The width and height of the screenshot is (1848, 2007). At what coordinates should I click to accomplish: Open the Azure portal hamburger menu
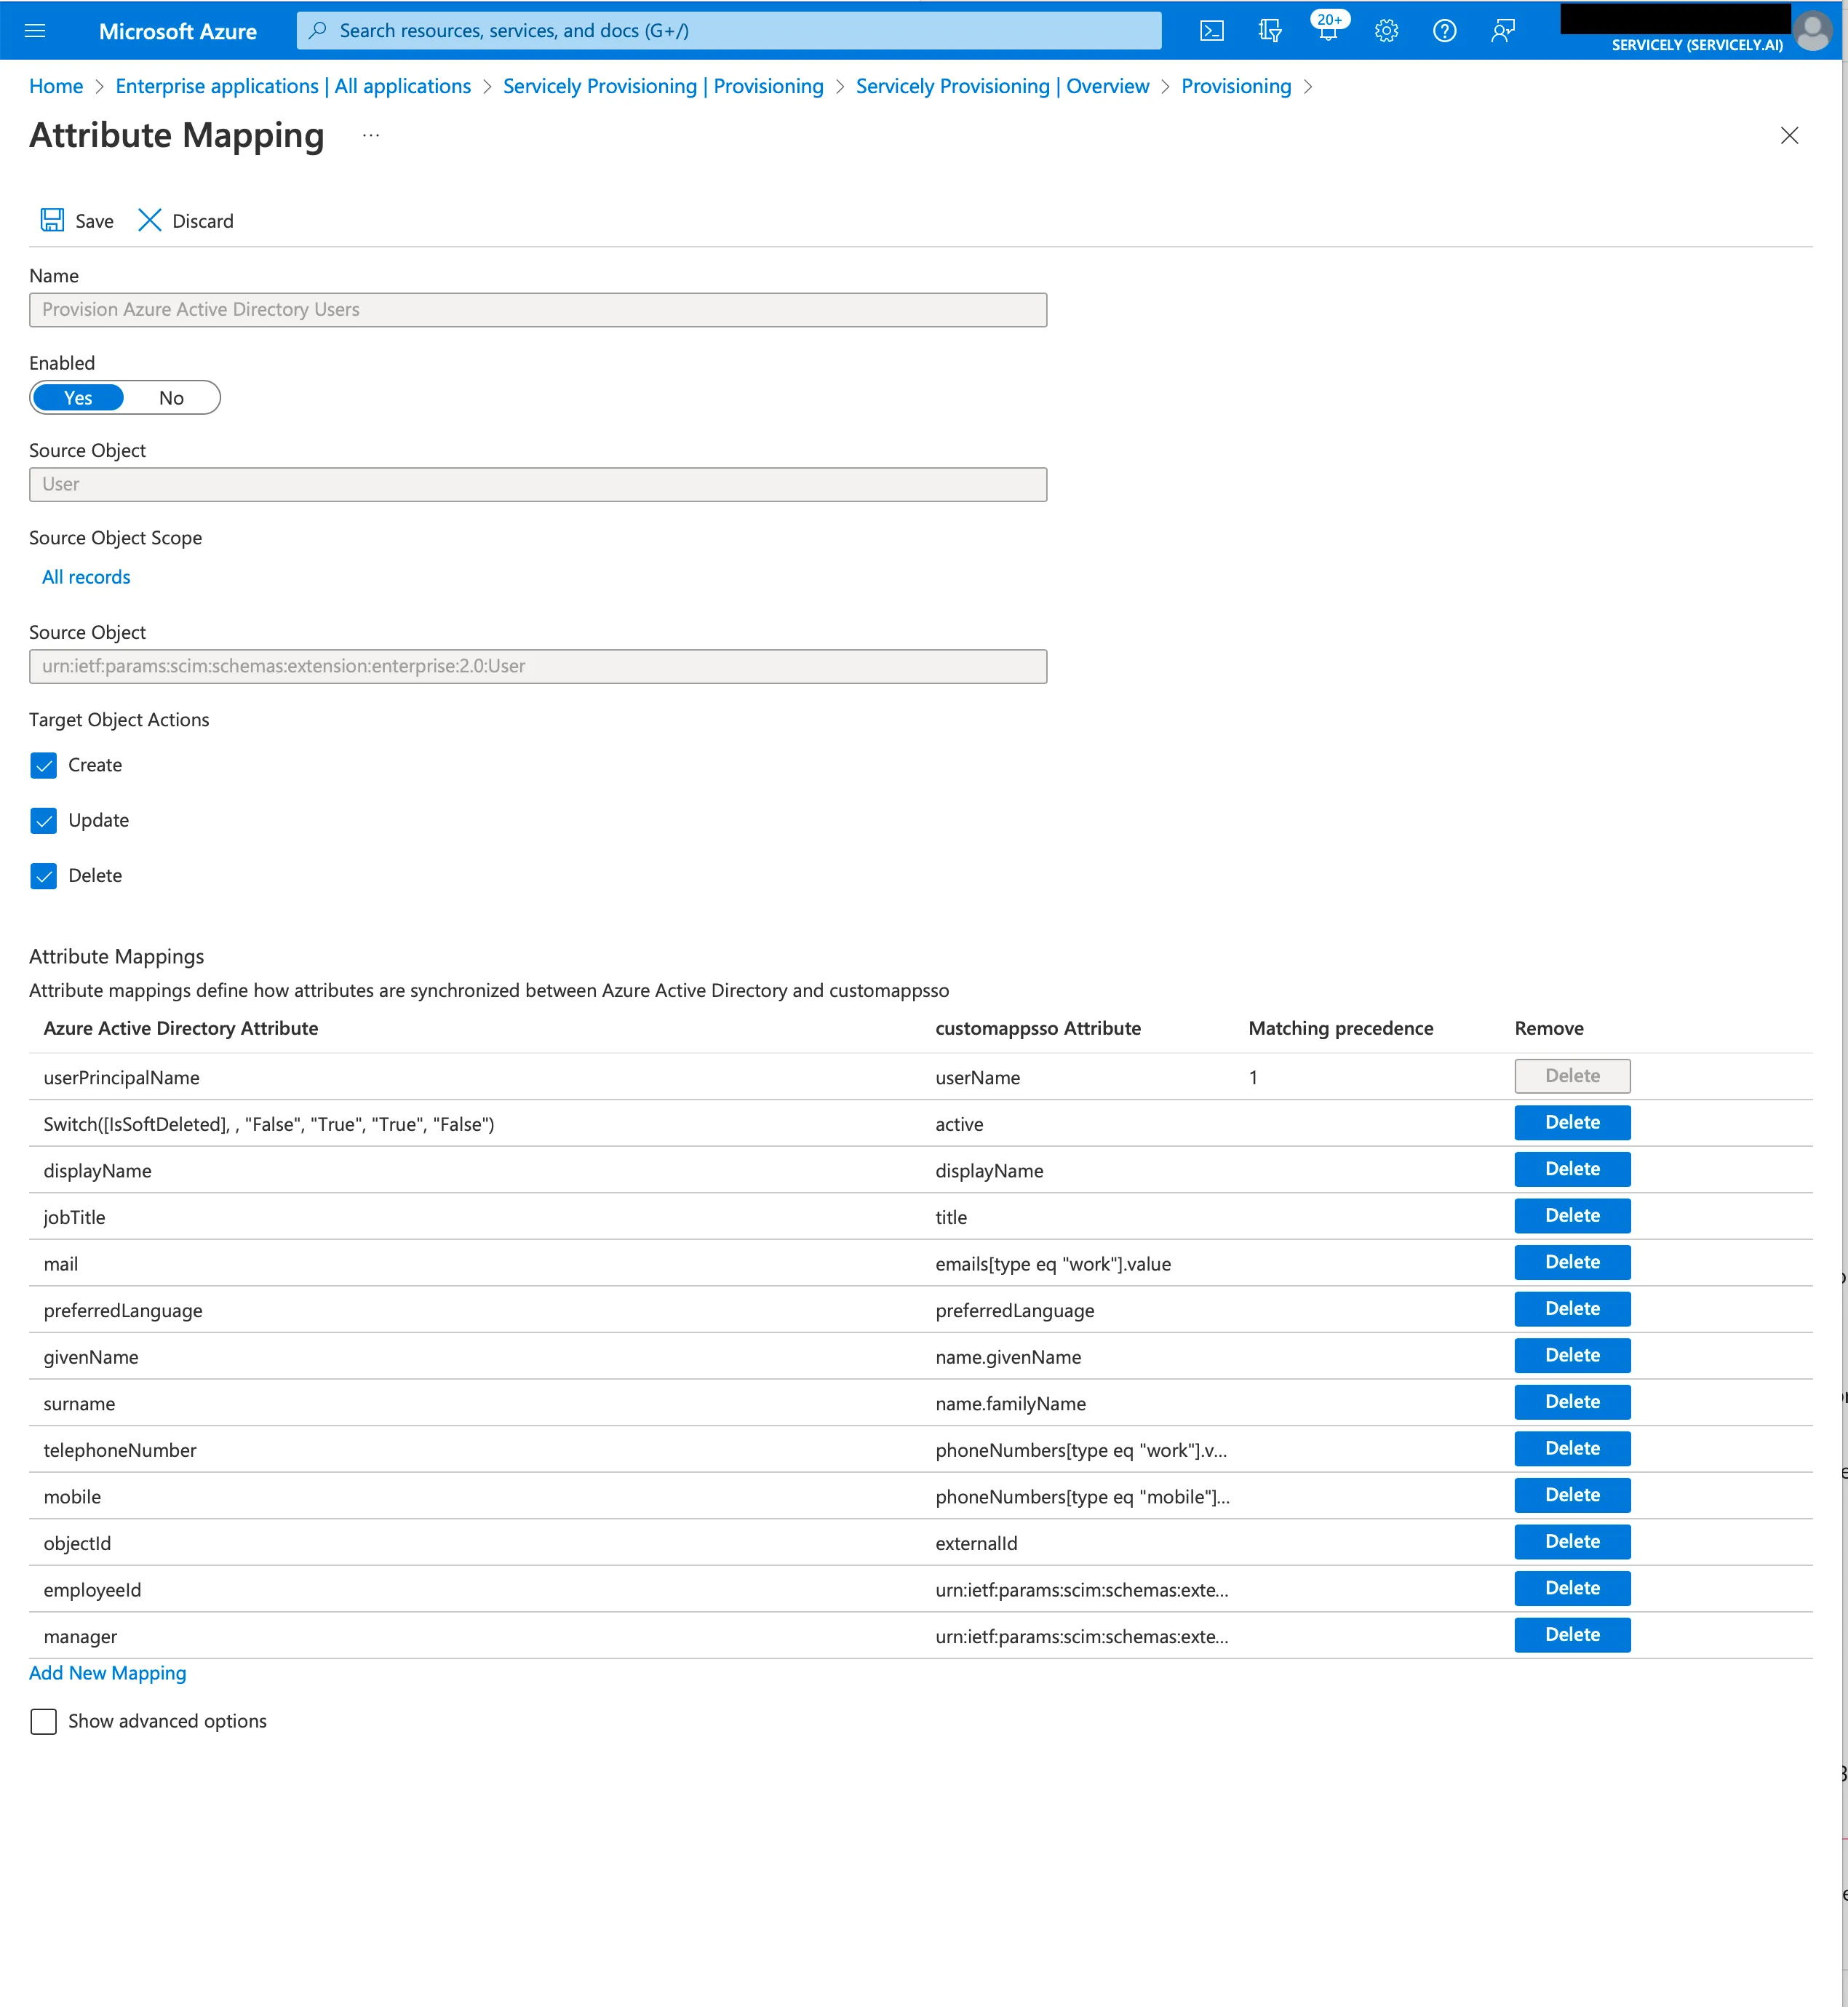tap(35, 31)
